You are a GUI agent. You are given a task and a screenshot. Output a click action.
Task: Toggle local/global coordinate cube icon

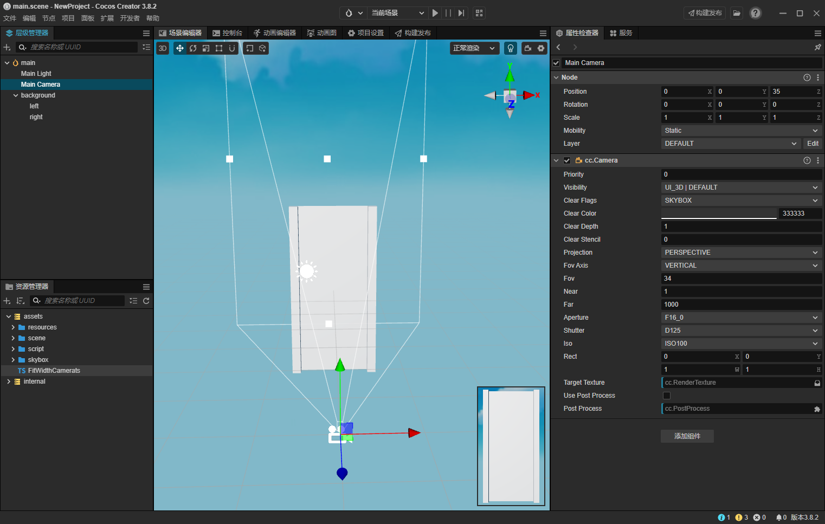point(262,48)
